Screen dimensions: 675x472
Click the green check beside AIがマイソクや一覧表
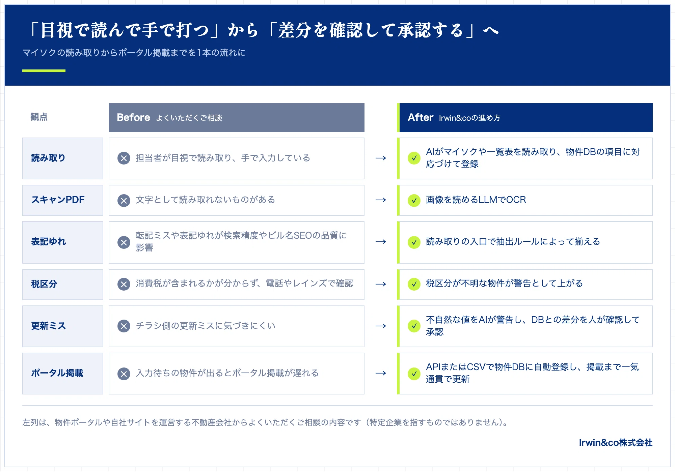tap(414, 158)
